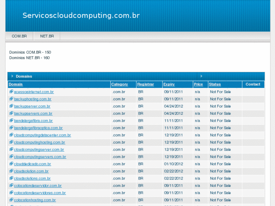Sort table by Registrar column
This screenshot has width=275, height=206.
146,84
